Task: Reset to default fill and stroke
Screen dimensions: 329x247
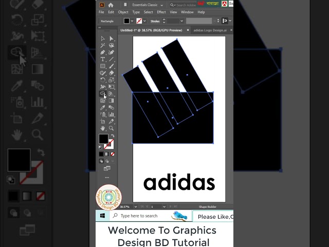Action: 100,147
